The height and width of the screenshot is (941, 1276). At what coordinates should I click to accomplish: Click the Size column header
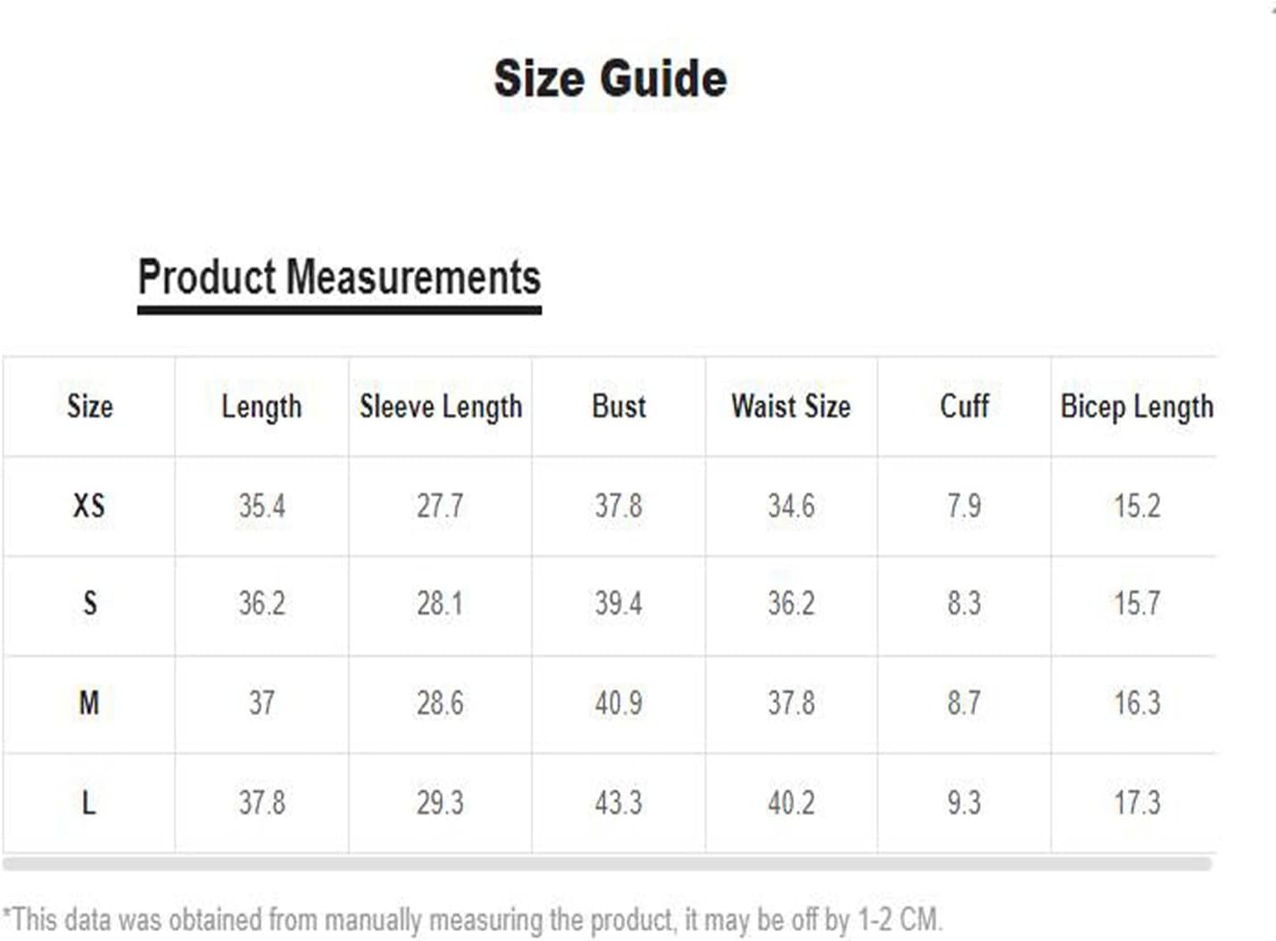pos(89,407)
